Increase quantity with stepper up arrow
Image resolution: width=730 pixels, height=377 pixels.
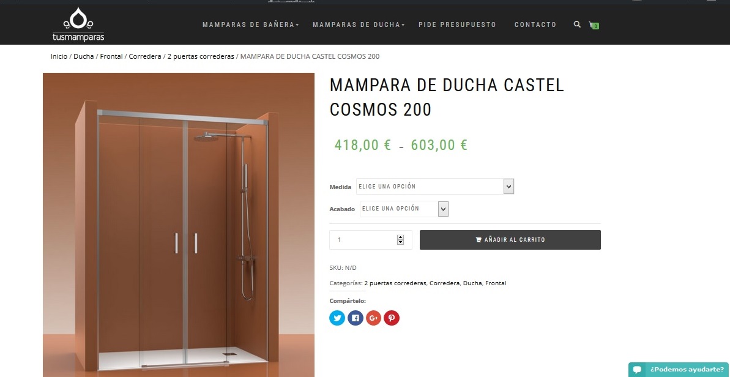point(400,237)
